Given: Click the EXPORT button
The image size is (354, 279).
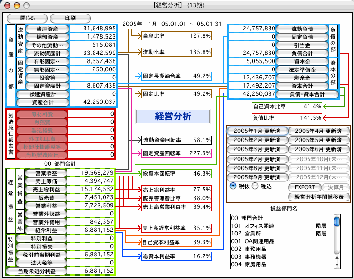Looking at the screenshot, I should [x=304, y=187].
